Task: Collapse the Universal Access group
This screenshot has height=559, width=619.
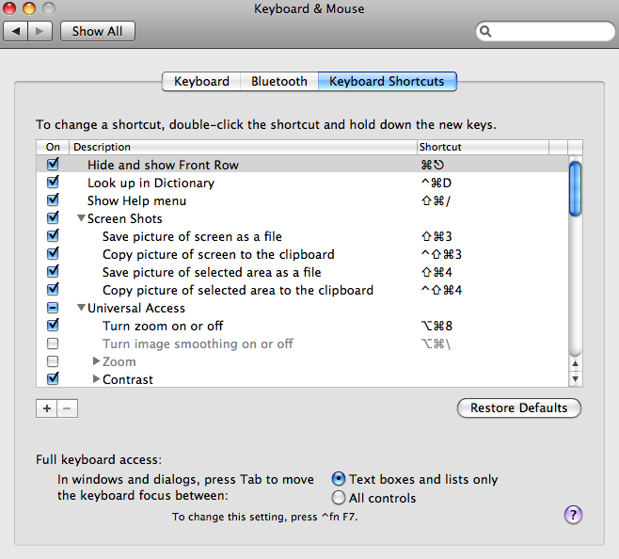Action: coord(81,308)
